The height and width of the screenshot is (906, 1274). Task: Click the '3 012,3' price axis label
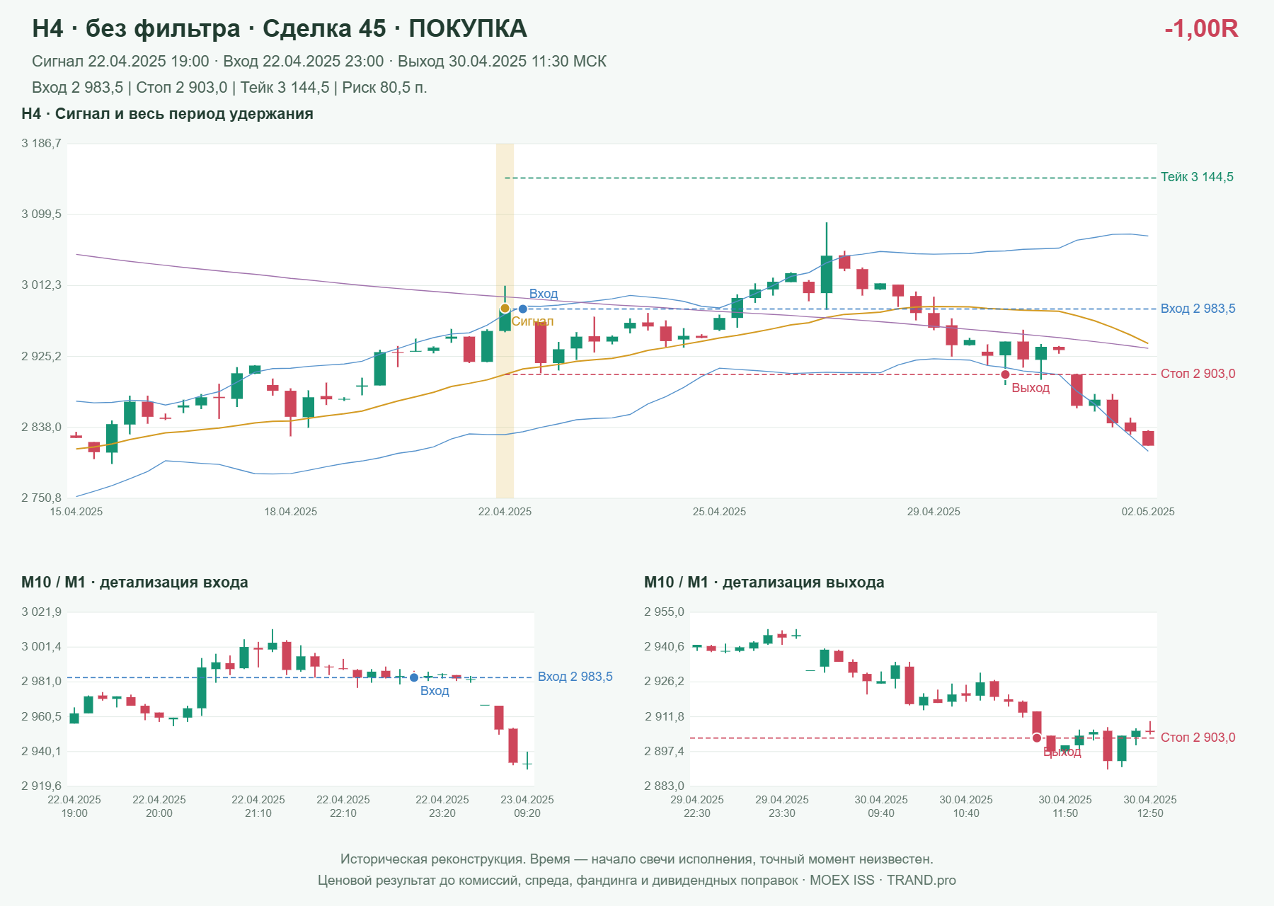click(x=41, y=285)
